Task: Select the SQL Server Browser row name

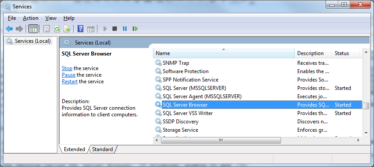Action: [185, 105]
